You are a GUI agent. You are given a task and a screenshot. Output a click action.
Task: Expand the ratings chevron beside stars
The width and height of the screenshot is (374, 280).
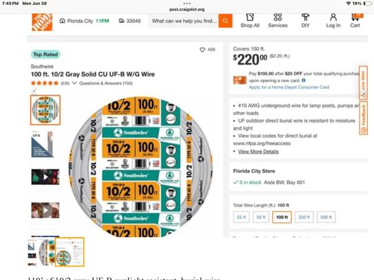point(74,83)
